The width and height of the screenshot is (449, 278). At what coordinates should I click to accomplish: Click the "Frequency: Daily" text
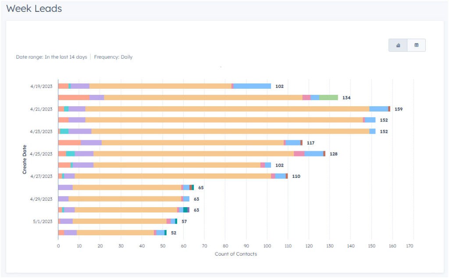coord(113,57)
